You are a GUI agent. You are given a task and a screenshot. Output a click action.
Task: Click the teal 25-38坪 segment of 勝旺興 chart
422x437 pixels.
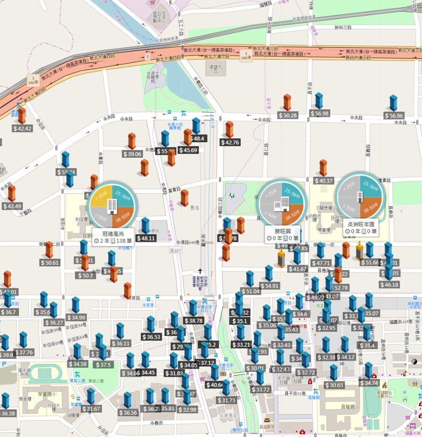tap(292, 193)
